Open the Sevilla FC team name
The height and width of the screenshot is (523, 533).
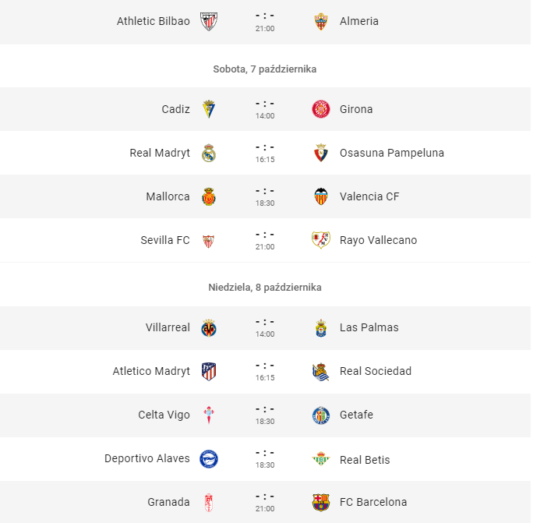click(x=165, y=240)
